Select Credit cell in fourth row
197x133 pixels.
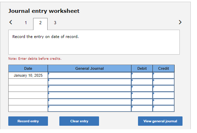coord(164,95)
